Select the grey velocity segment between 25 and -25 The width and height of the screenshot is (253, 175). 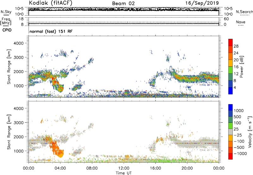(x=231, y=132)
